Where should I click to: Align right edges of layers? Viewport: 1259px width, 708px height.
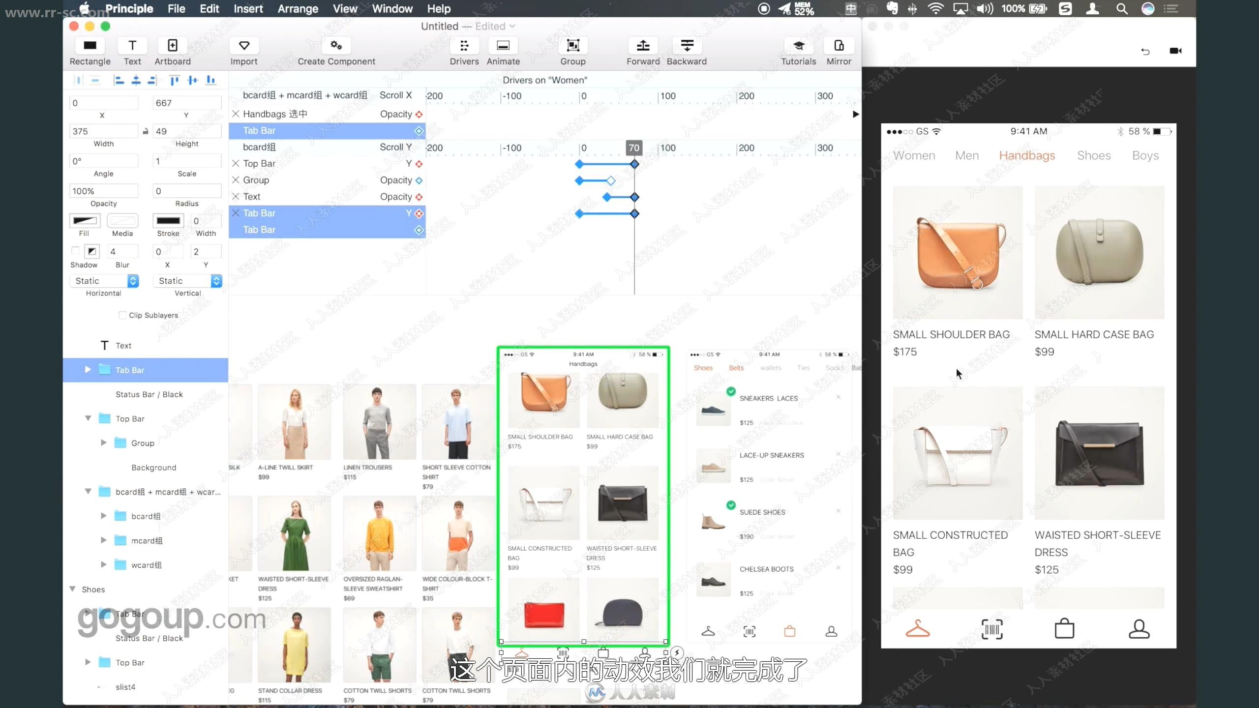[x=152, y=80]
